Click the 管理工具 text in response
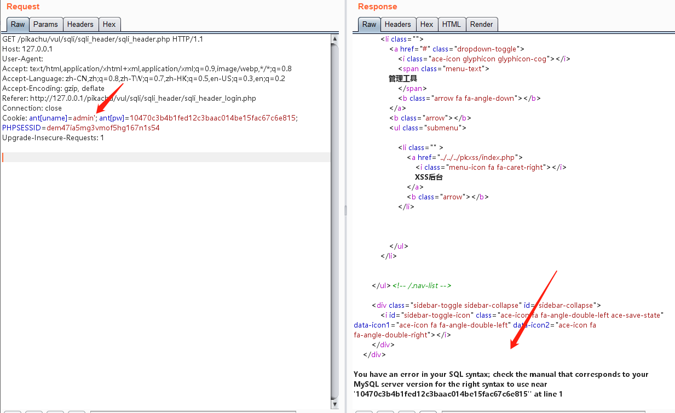The width and height of the screenshot is (675, 413). pos(403,78)
